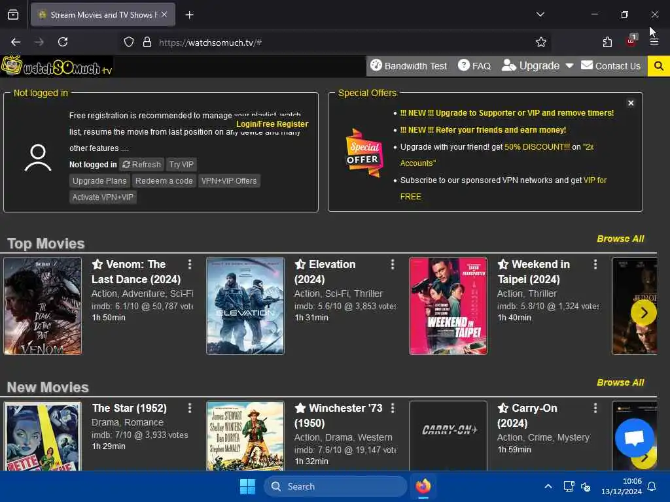Toggle favorite star for Carry-On (2024)

click(503, 409)
